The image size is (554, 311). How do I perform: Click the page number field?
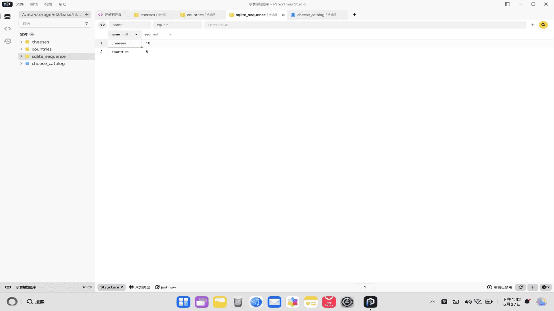pyautogui.click(x=365, y=287)
